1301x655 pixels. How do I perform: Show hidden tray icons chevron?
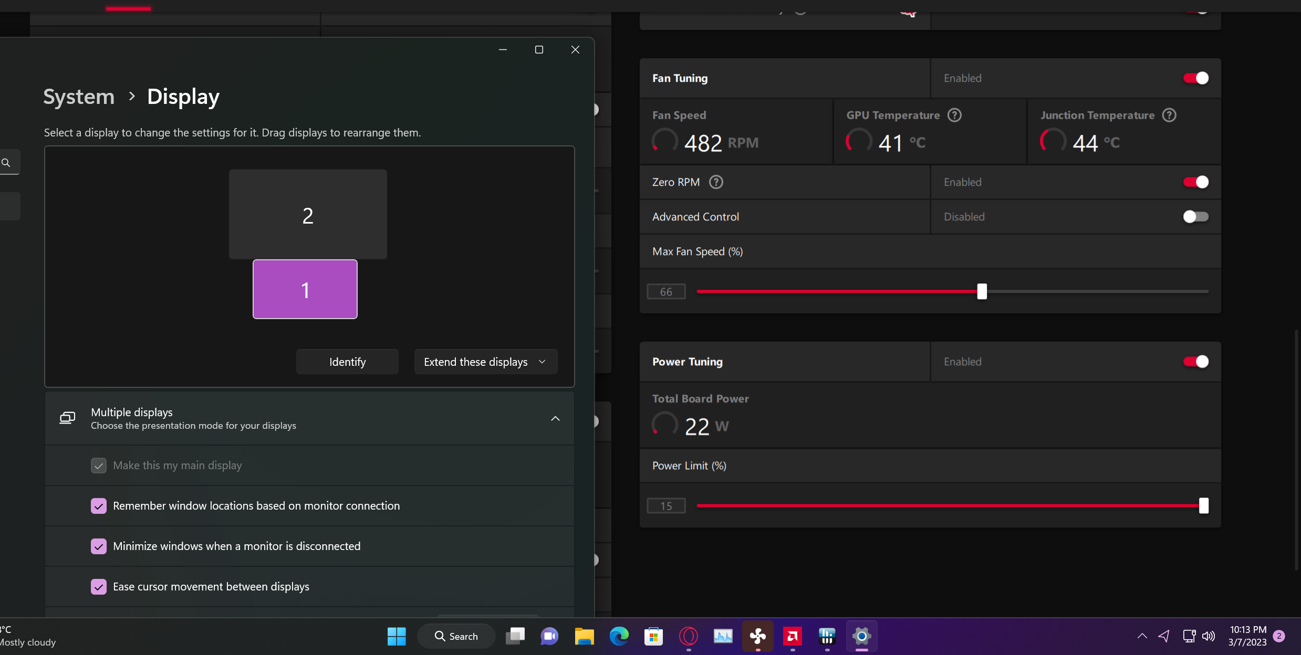pos(1142,636)
